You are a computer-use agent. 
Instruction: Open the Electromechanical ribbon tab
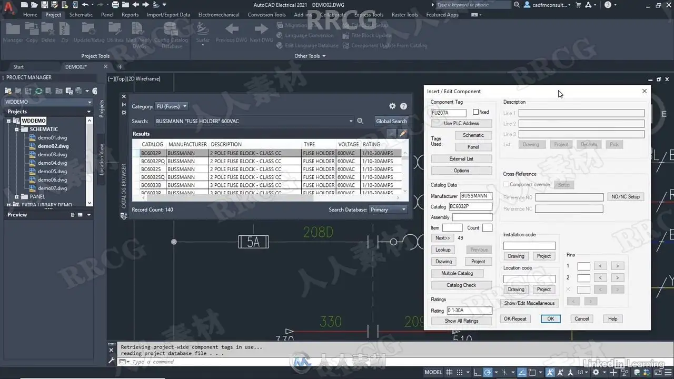click(x=219, y=15)
